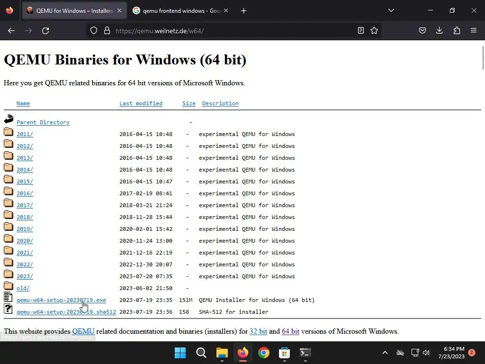Switch to the QEMU for Windows – Installers tab
The height and width of the screenshot is (364, 485).
[x=74, y=10]
